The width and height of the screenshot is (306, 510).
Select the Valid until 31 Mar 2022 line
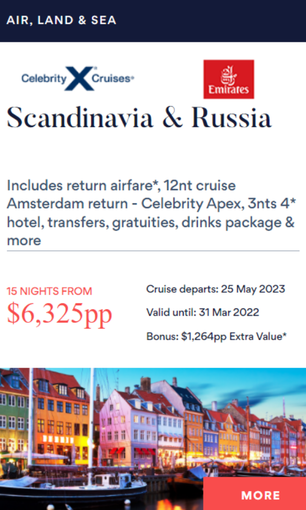(x=202, y=313)
